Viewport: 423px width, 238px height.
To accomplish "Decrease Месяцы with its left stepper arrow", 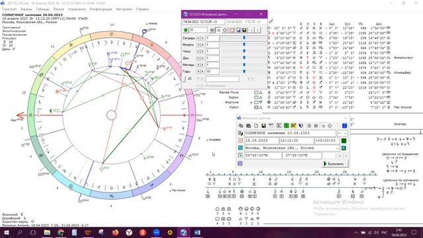I will [198, 65].
